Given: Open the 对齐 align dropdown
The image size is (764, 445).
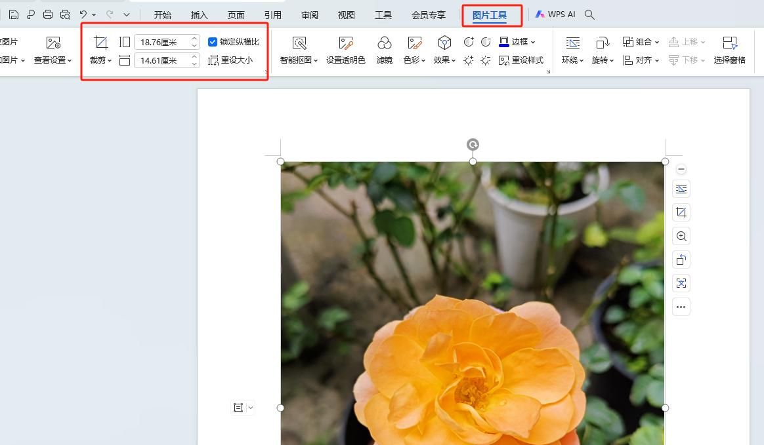Looking at the screenshot, I should tap(641, 60).
